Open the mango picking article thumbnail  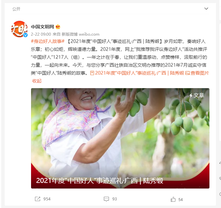pos(120,138)
